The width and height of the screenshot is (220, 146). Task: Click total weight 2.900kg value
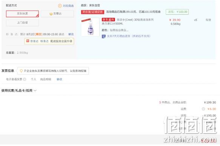pyautogui.click(x=22, y=53)
